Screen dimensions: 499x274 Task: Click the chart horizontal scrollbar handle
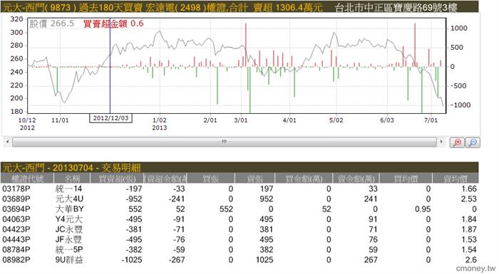225,142
